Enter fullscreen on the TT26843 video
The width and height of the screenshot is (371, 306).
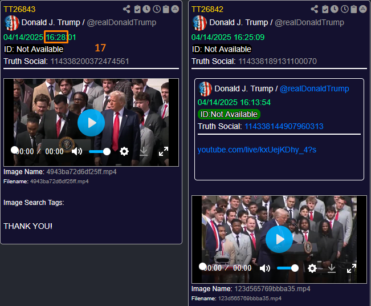164,151
